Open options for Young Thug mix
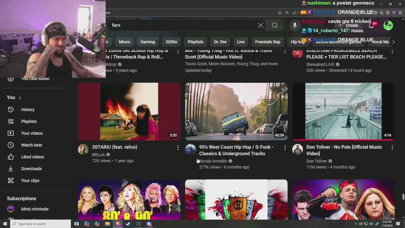Viewport: 405px width, 228px height. pos(285,51)
